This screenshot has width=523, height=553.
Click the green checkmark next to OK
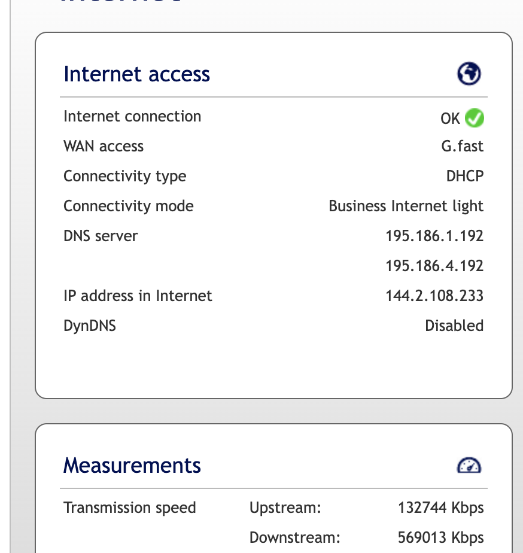point(475,118)
